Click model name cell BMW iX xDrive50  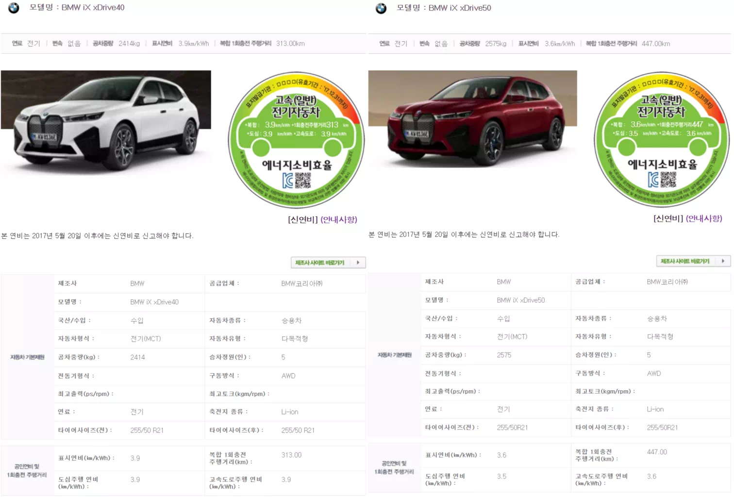(521, 300)
